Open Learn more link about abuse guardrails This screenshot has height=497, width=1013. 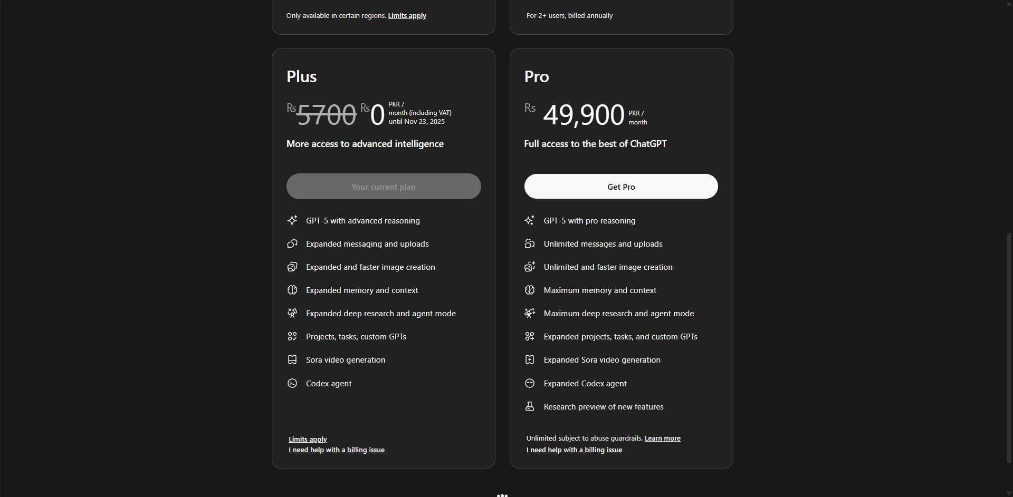point(663,438)
